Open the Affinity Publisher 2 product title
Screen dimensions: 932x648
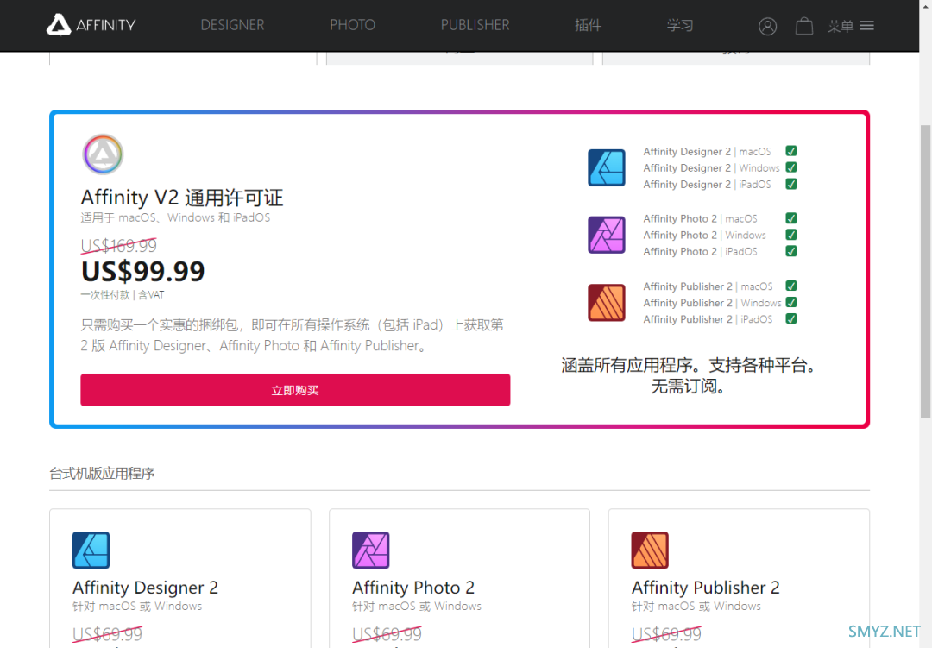click(706, 588)
